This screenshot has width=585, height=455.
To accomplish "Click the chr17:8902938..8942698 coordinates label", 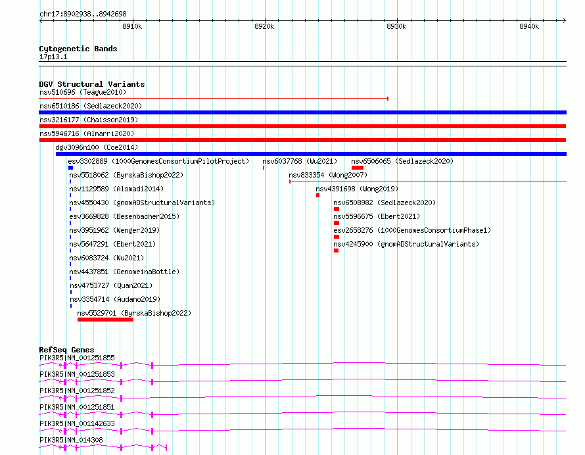I will click(x=83, y=14).
